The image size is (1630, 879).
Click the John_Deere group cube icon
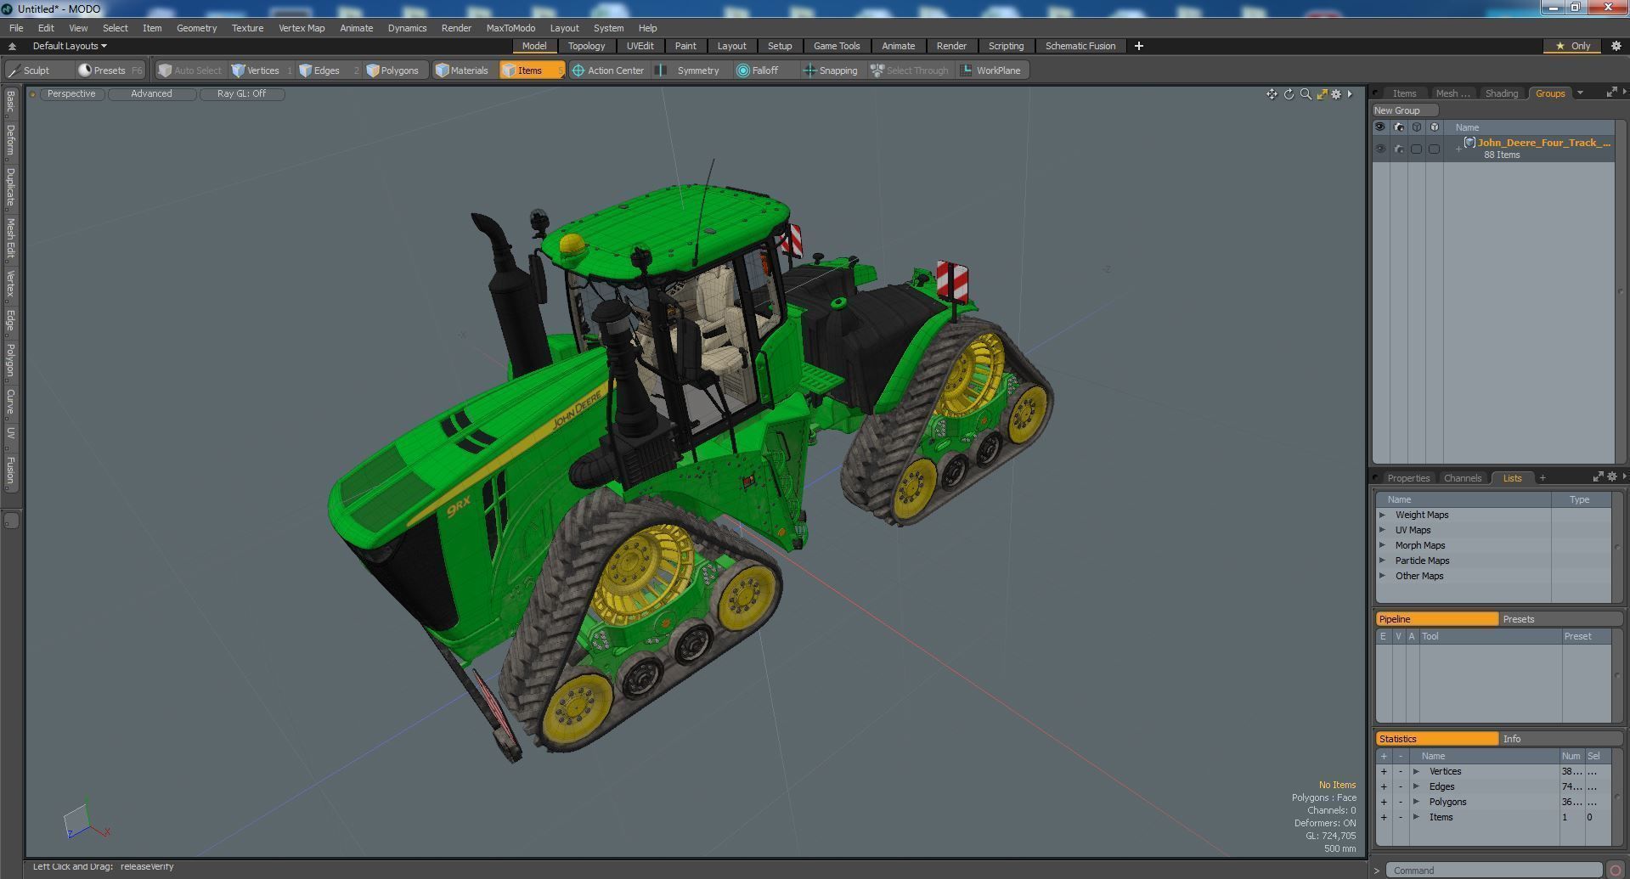tap(1469, 142)
